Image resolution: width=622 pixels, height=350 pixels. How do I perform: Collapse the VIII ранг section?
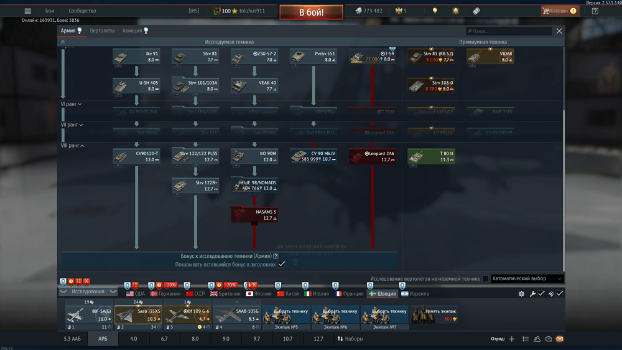[73, 146]
